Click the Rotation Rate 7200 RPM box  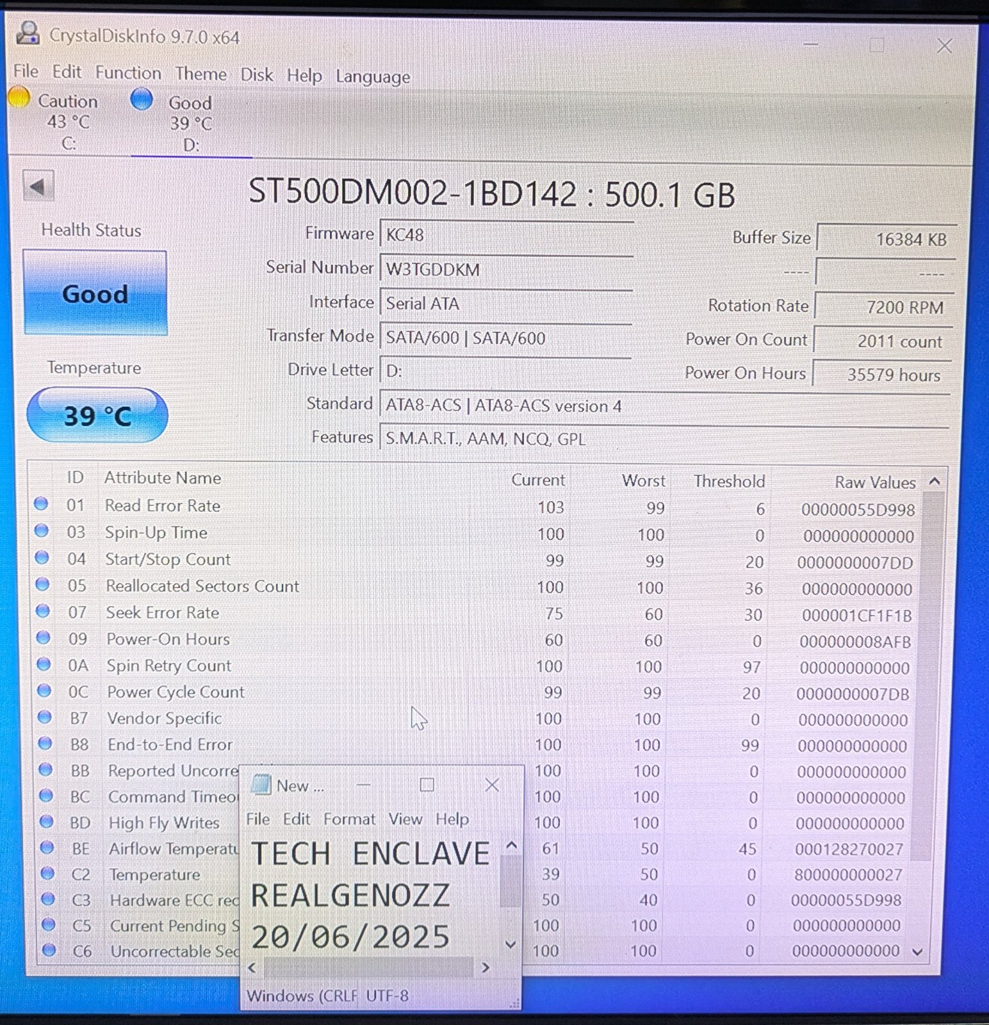click(x=884, y=306)
